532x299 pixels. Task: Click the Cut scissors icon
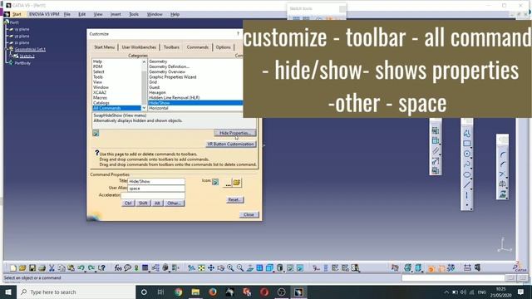(x=52, y=268)
